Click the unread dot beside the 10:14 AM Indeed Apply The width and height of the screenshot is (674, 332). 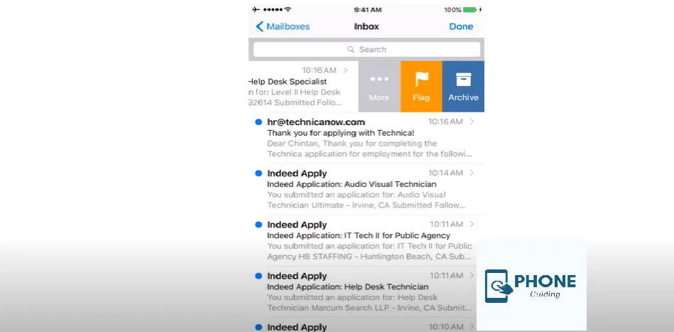[259, 173]
